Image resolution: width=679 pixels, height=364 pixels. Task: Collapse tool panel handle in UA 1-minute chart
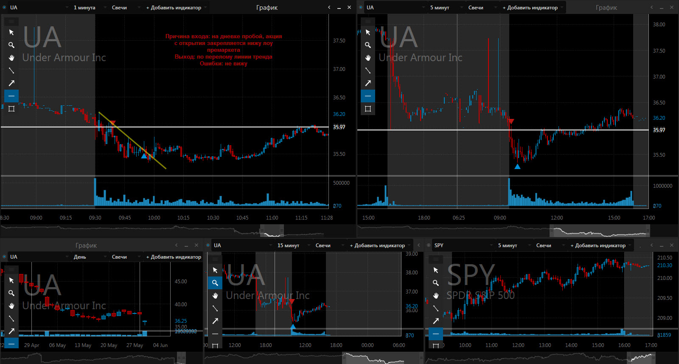tap(11, 21)
